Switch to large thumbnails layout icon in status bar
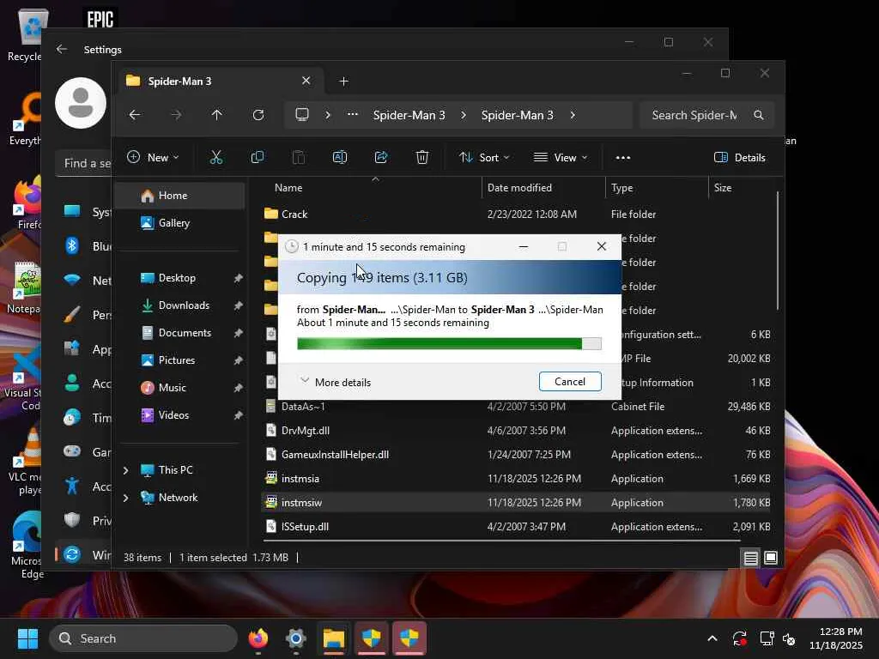Viewport: 879px width, 659px height. point(771,558)
